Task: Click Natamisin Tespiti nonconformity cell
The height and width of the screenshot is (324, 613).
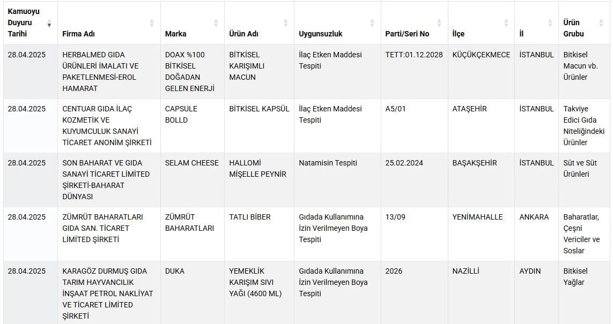Action: pos(328,163)
